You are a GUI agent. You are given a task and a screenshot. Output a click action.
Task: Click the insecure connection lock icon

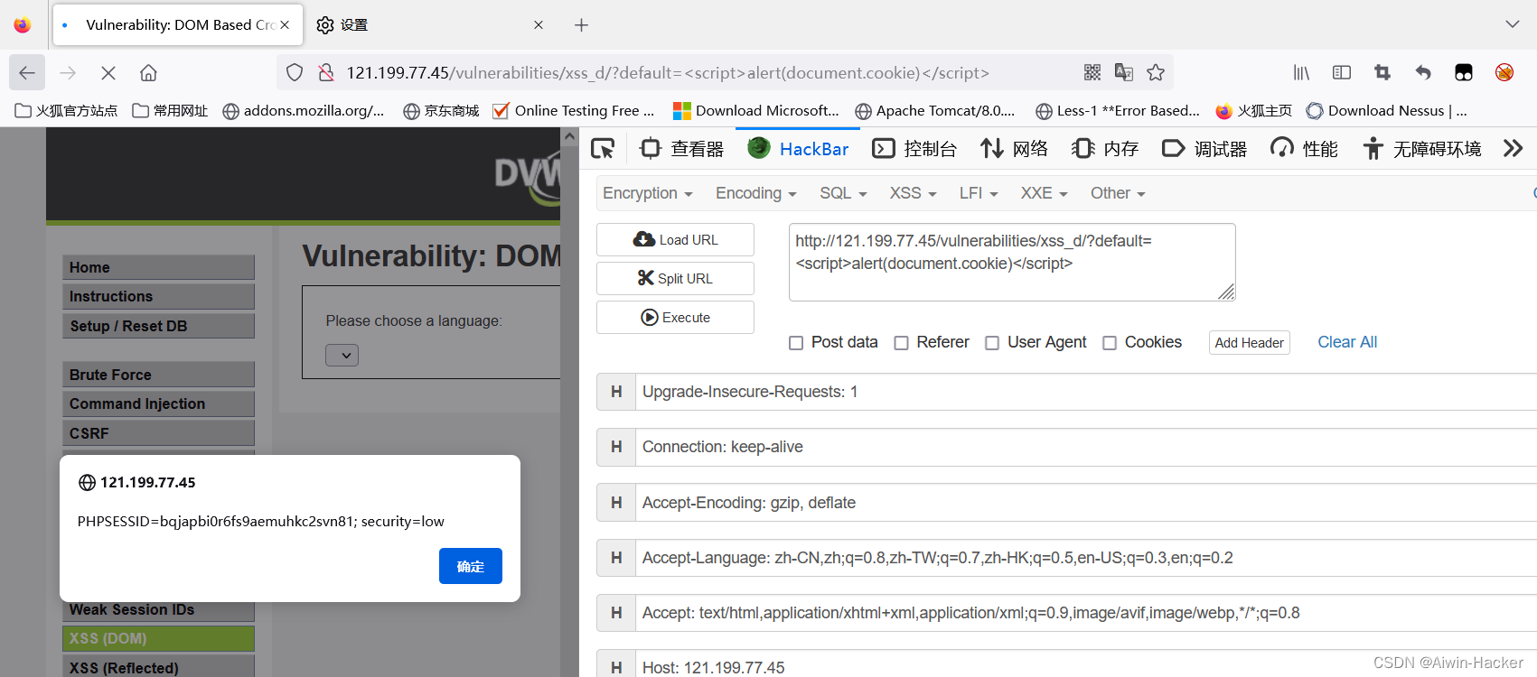coord(326,73)
